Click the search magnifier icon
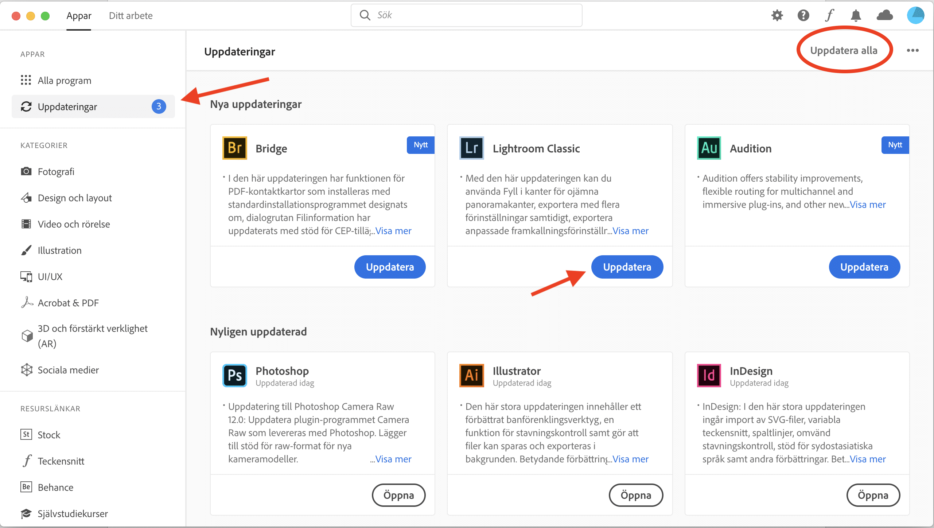Viewport: 934px width, 528px height. [x=365, y=15]
